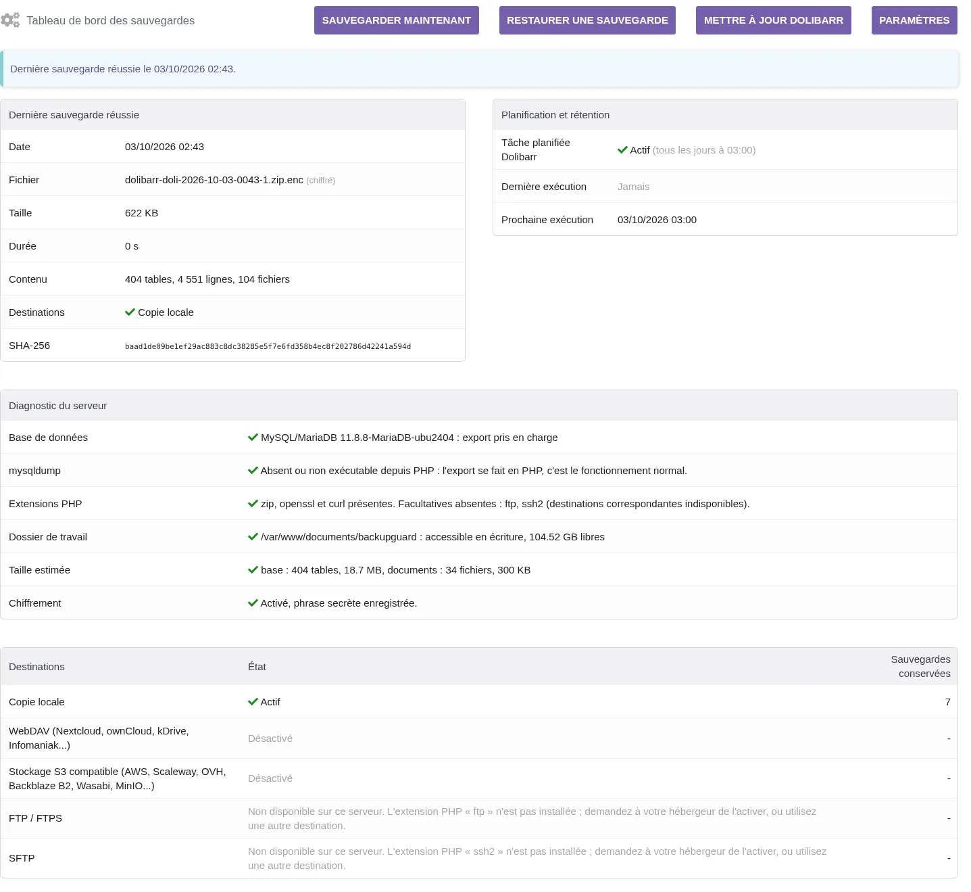Viewport: 971px width, 892px height.
Task: Click the checkmark in the Copie locale Actif state
Action: tap(253, 702)
